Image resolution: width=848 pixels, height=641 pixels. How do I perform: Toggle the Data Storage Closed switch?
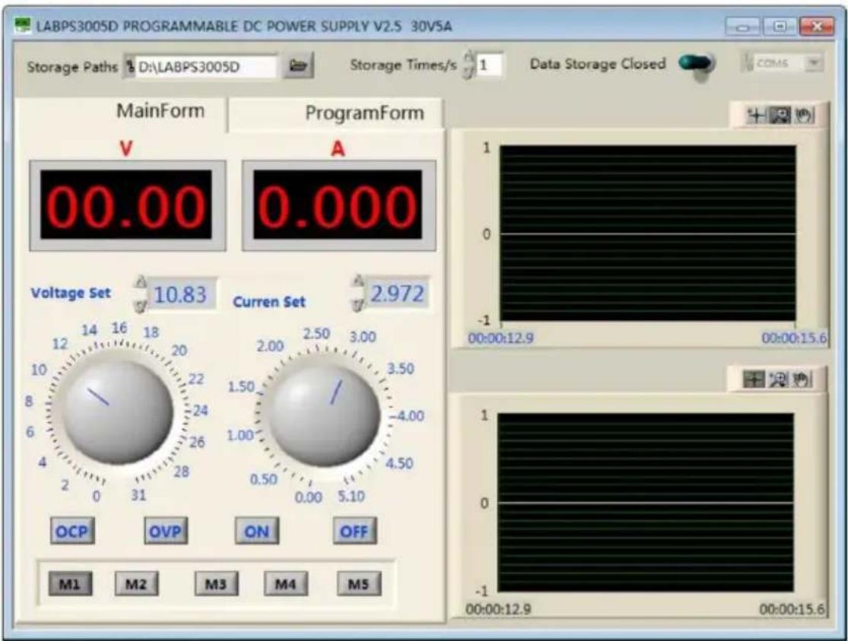tap(697, 65)
